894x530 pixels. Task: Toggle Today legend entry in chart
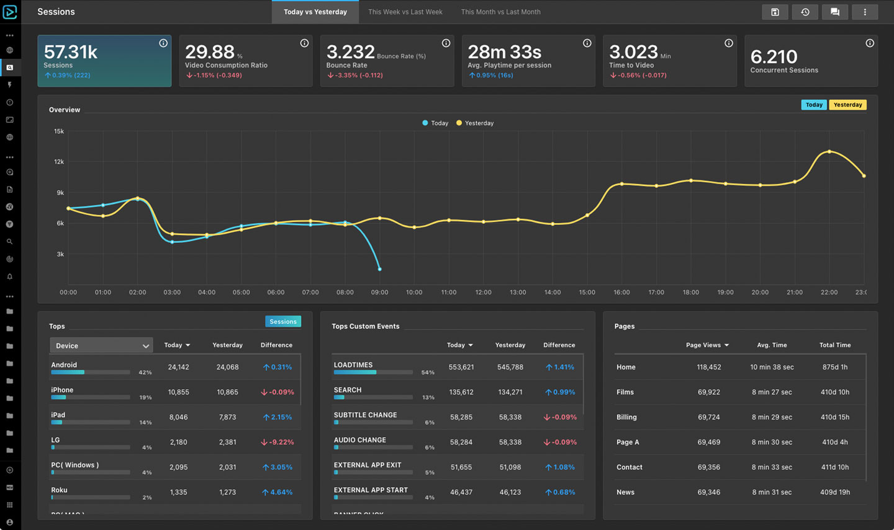435,123
